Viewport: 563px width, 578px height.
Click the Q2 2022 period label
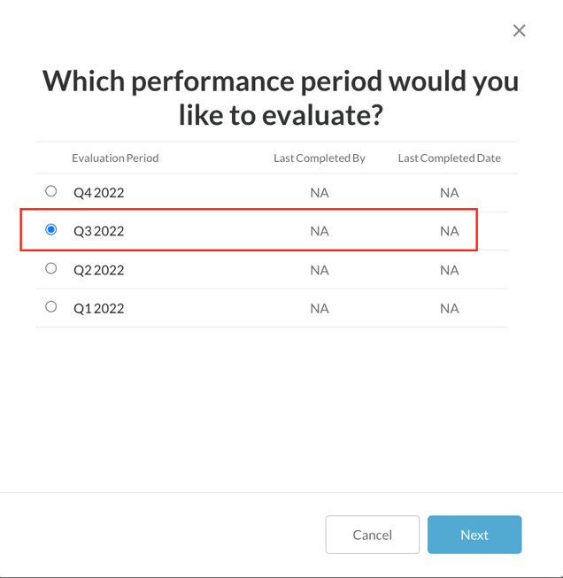[99, 270]
